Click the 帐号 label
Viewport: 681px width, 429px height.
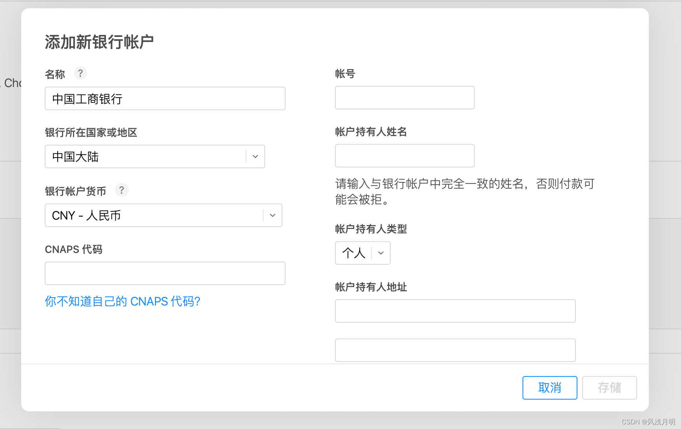(345, 74)
